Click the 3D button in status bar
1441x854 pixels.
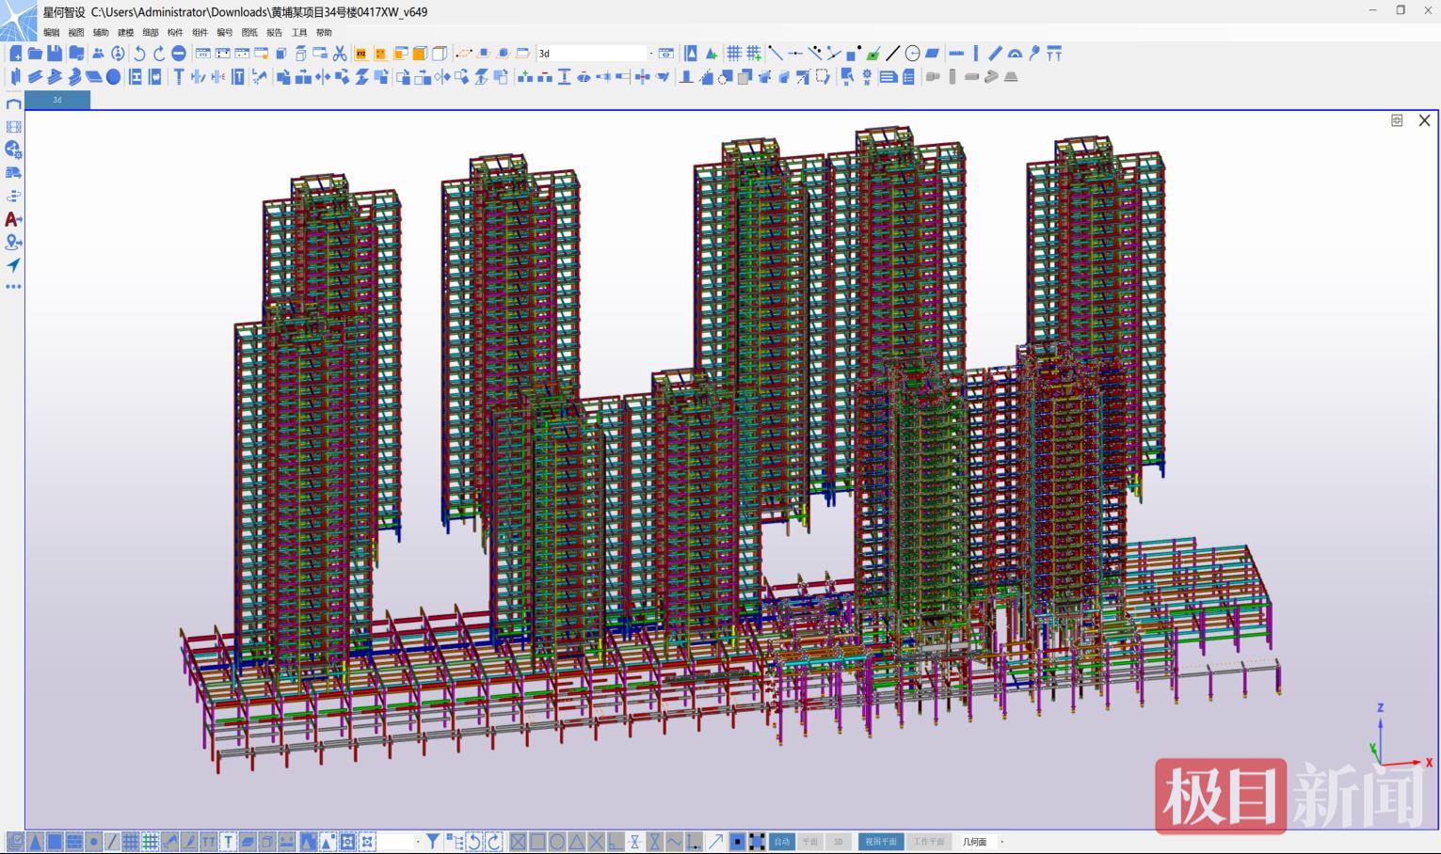(x=838, y=842)
